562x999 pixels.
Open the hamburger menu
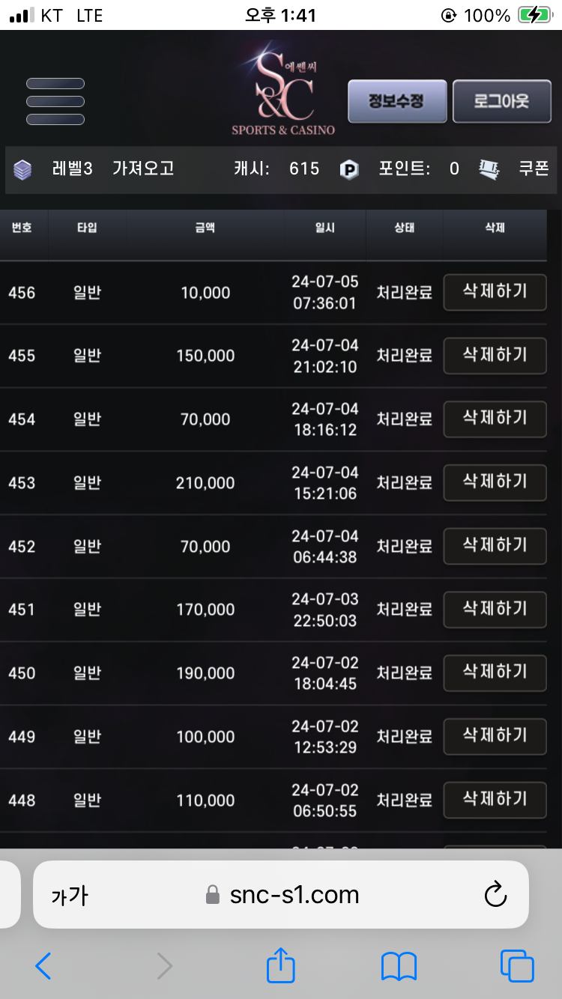coord(55,101)
